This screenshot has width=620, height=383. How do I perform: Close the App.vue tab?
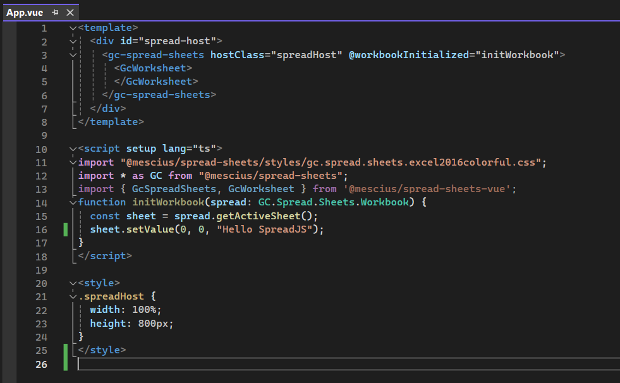pyautogui.click(x=70, y=11)
